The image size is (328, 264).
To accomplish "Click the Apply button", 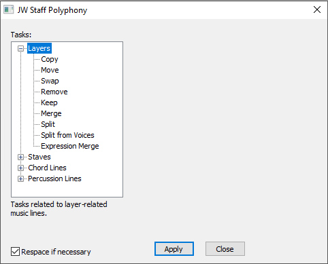I will pos(174,249).
